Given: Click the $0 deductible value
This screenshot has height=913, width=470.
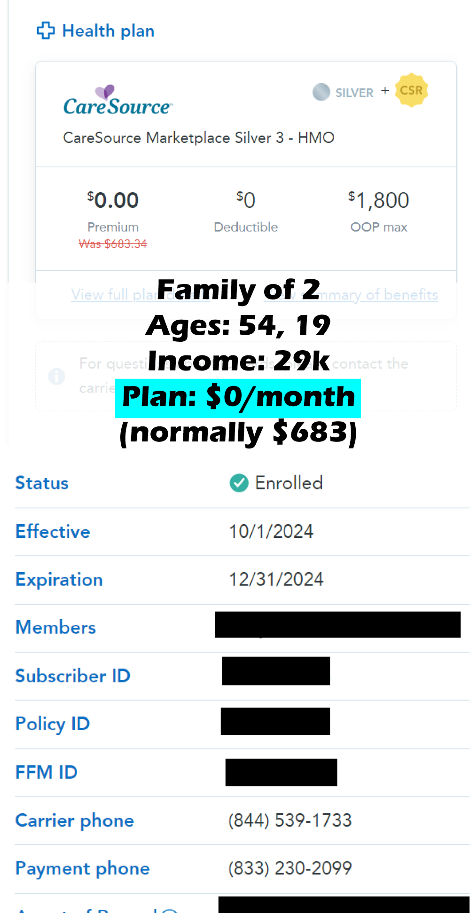Looking at the screenshot, I should [x=246, y=200].
